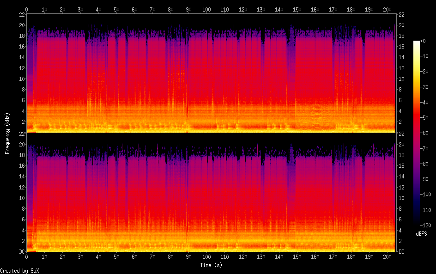Click the "100" tick on the top time axis
Viewport: 436px width, 274px height.
pyautogui.click(x=206, y=9)
